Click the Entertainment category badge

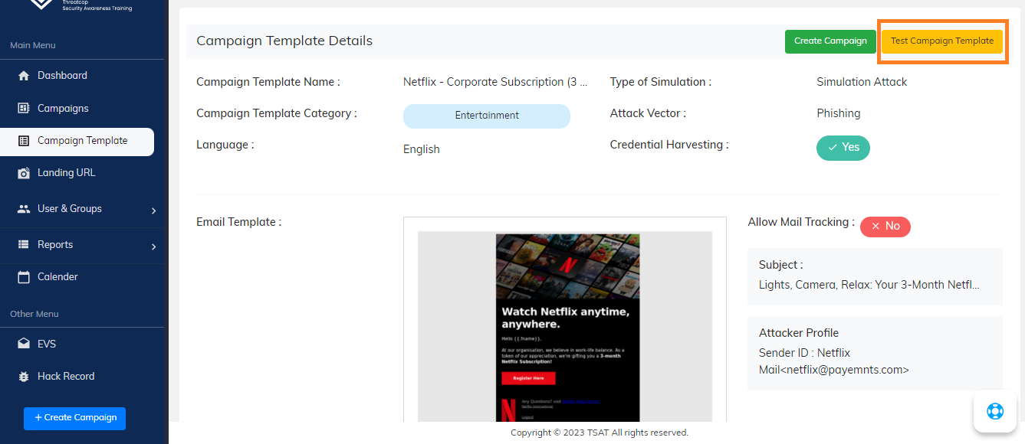[x=487, y=116]
